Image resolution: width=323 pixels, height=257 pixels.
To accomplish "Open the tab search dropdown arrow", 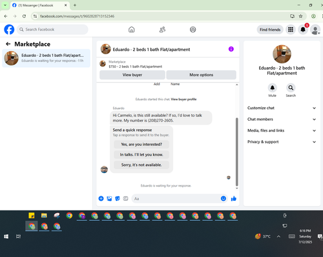I will (5, 5).
